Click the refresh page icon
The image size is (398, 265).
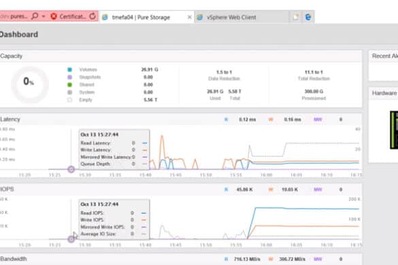tap(93, 16)
